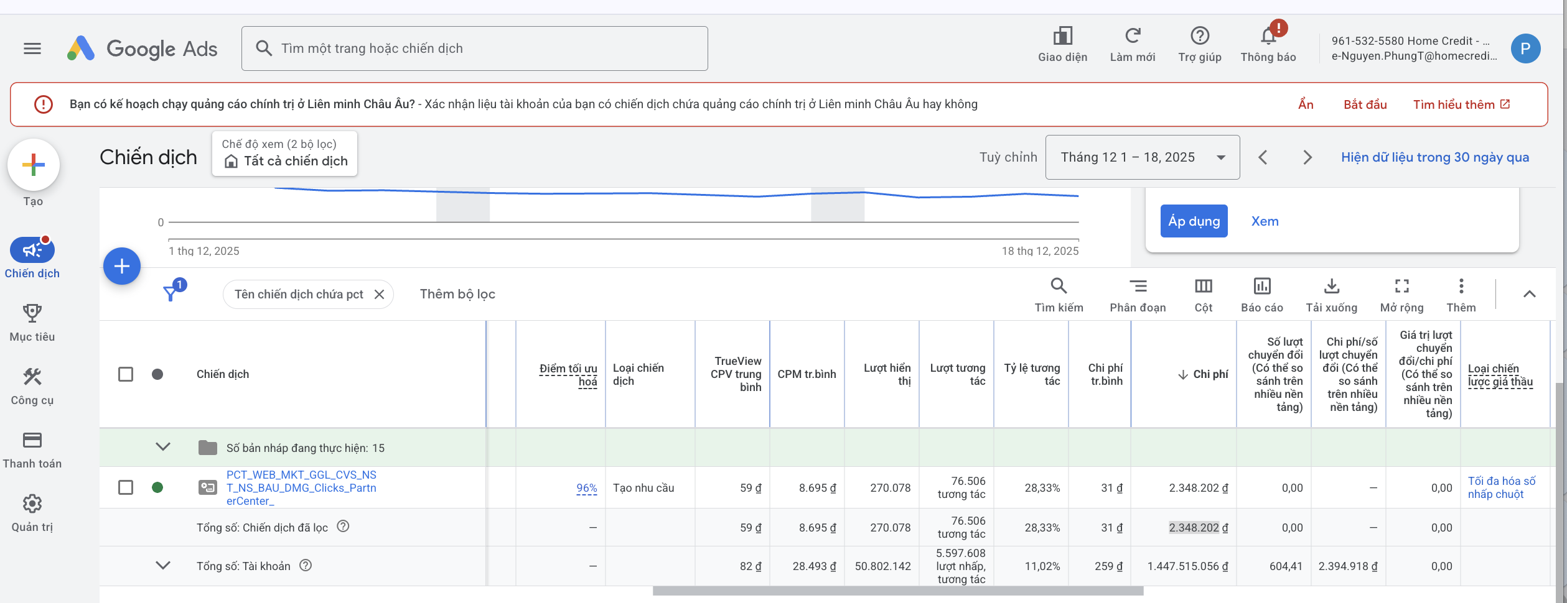Tick the select-all campaigns header checkbox
This screenshot has height=603, width=1567.
tap(126, 374)
